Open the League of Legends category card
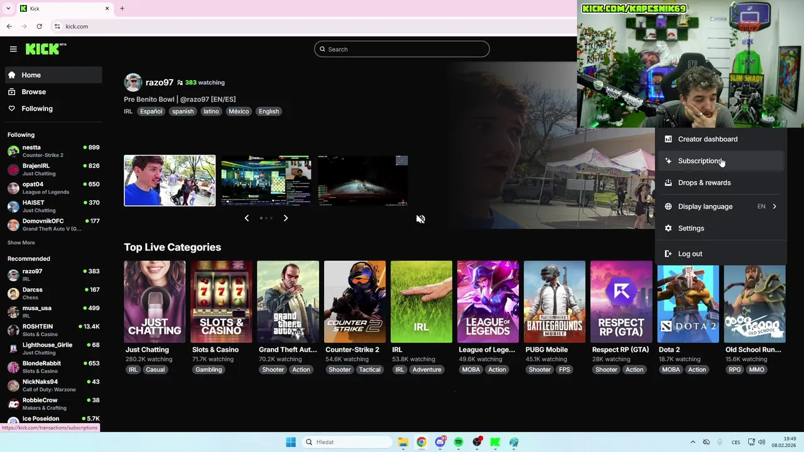The image size is (804, 452). (x=488, y=302)
